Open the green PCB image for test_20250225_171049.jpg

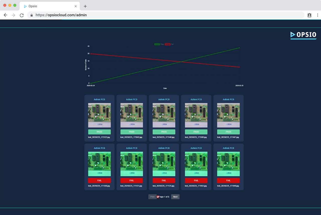(x=228, y=164)
